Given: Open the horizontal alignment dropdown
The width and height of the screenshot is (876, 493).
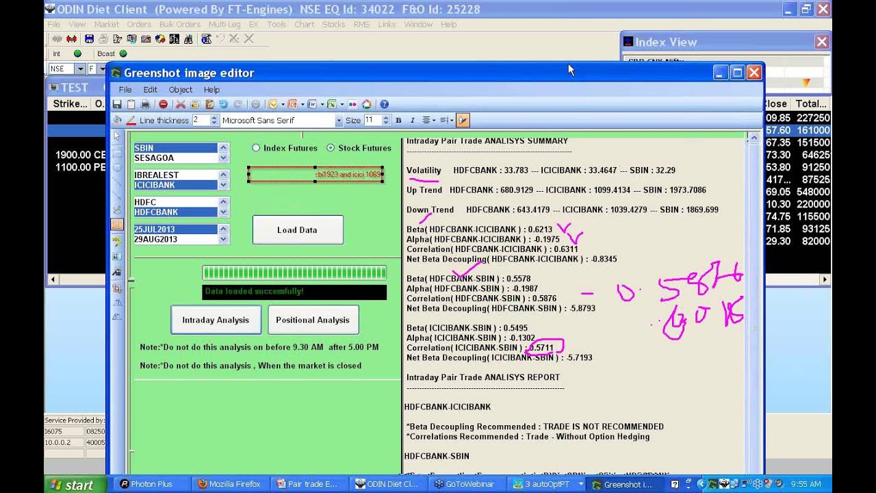Looking at the screenshot, I should (x=434, y=121).
